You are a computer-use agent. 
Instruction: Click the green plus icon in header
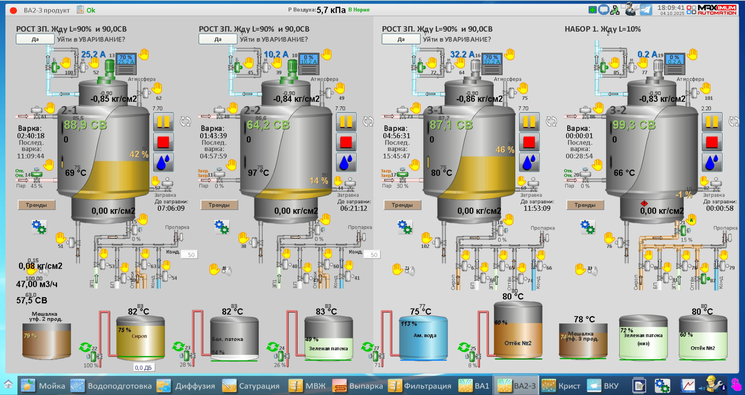click(592, 10)
